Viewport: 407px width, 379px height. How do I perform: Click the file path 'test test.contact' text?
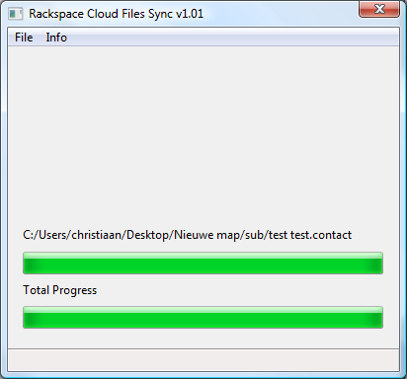pyautogui.click(x=310, y=235)
